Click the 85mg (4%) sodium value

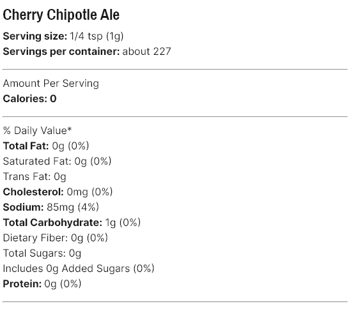click(73, 207)
